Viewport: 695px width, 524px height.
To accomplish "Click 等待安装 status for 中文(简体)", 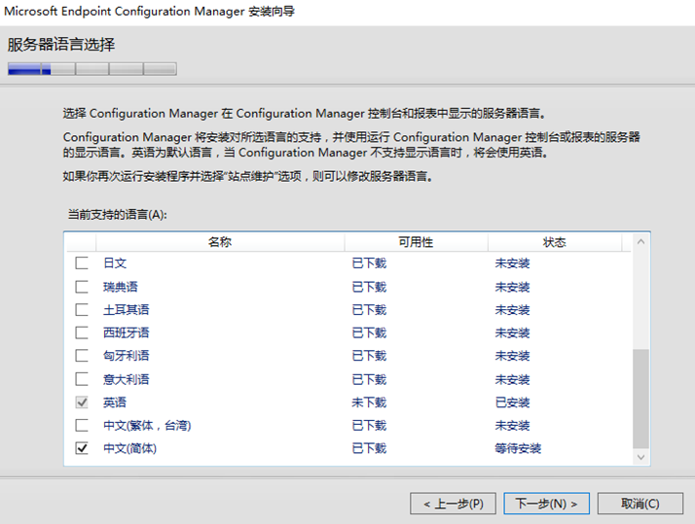I will pyautogui.click(x=518, y=448).
